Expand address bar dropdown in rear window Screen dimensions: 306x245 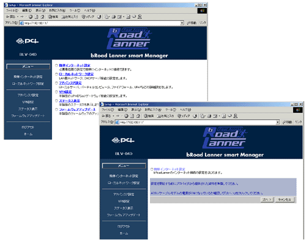click(x=182, y=23)
